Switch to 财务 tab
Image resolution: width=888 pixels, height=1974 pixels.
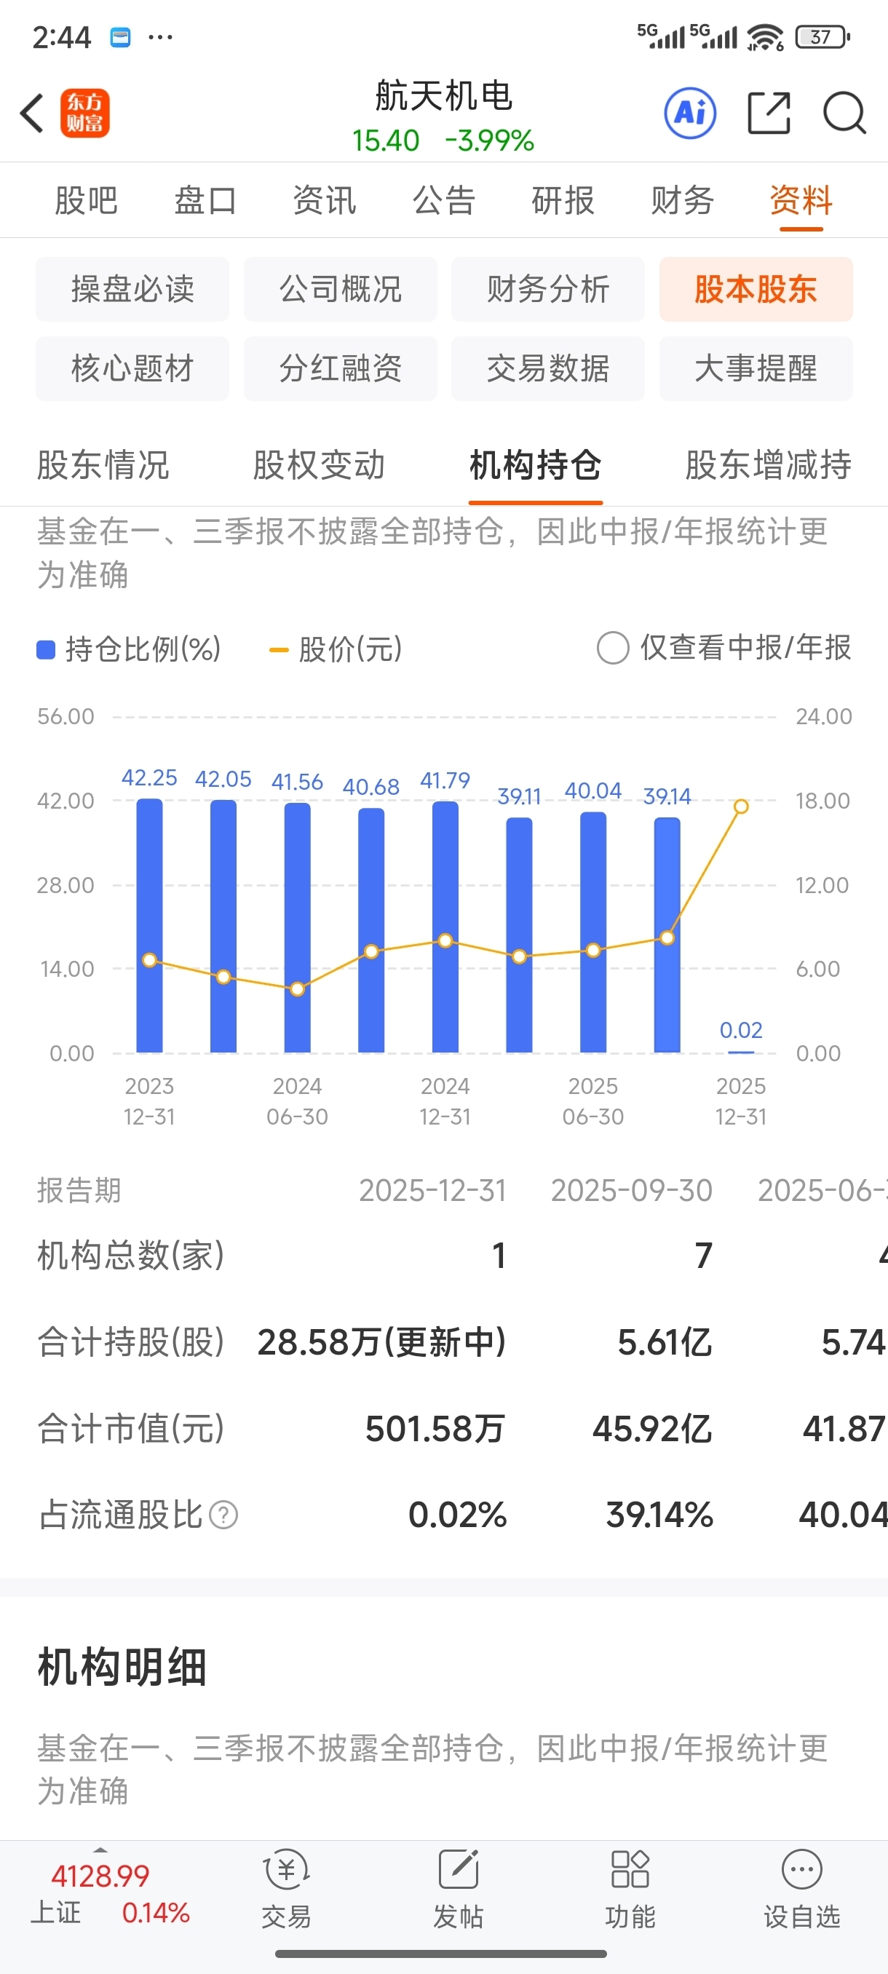(x=682, y=201)
